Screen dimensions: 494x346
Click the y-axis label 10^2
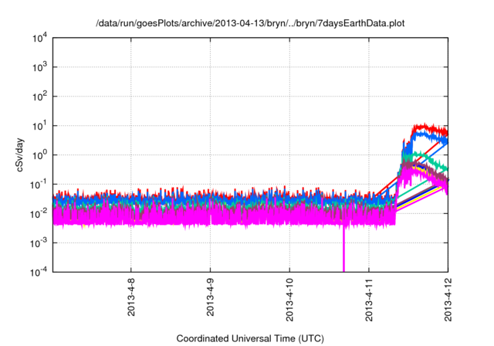tap(40, 97)
